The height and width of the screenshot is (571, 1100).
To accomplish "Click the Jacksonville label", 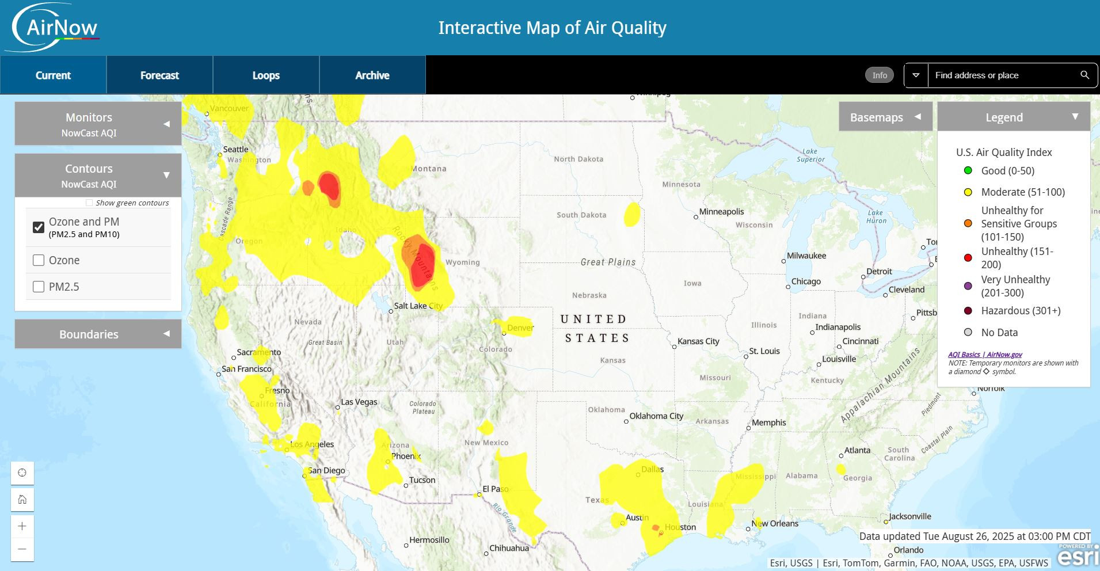I will [x=910, y=516].
